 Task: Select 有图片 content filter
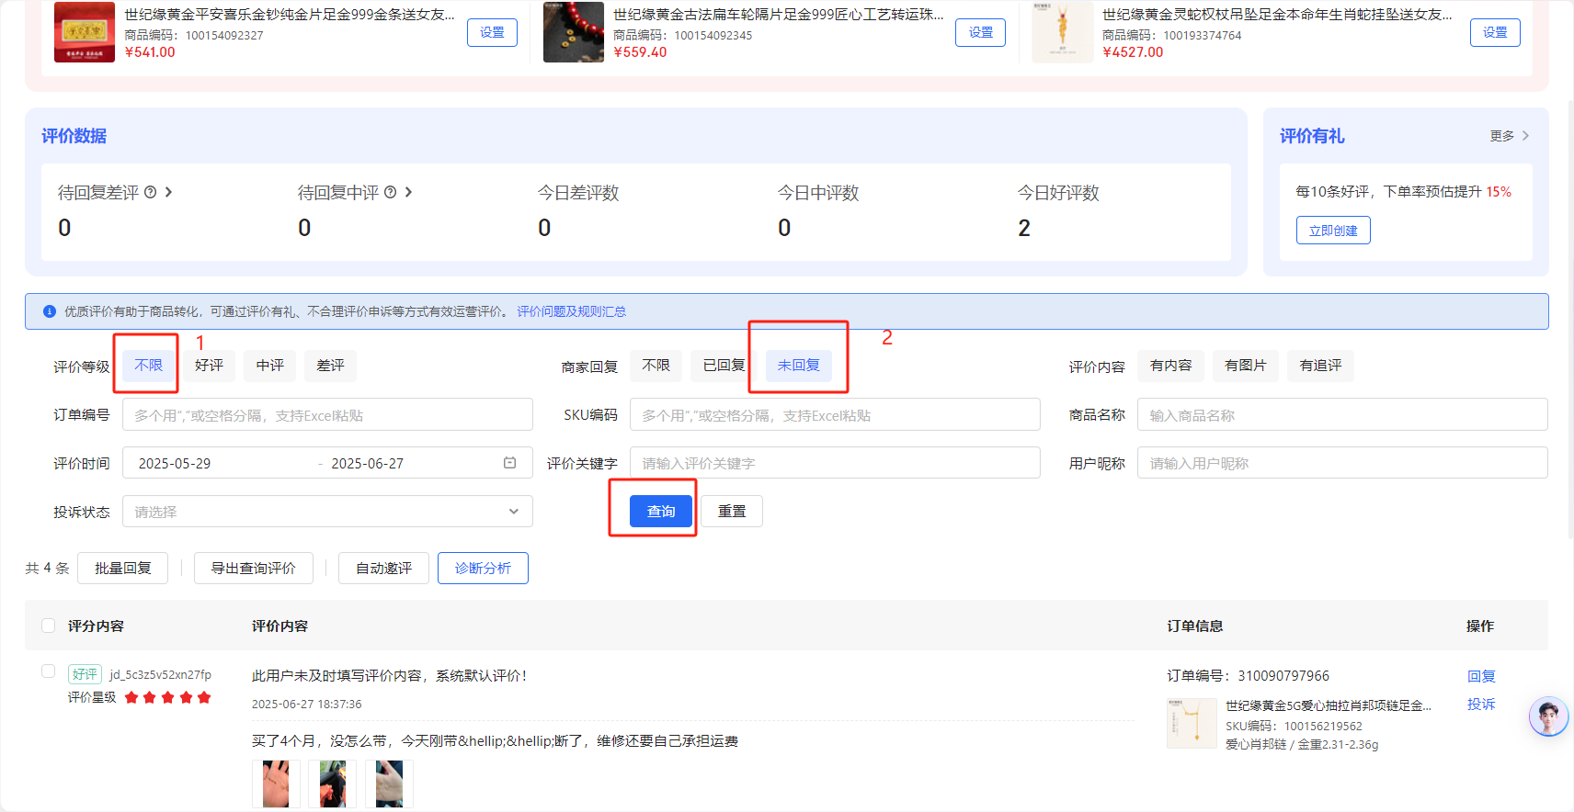point(1245,366)
